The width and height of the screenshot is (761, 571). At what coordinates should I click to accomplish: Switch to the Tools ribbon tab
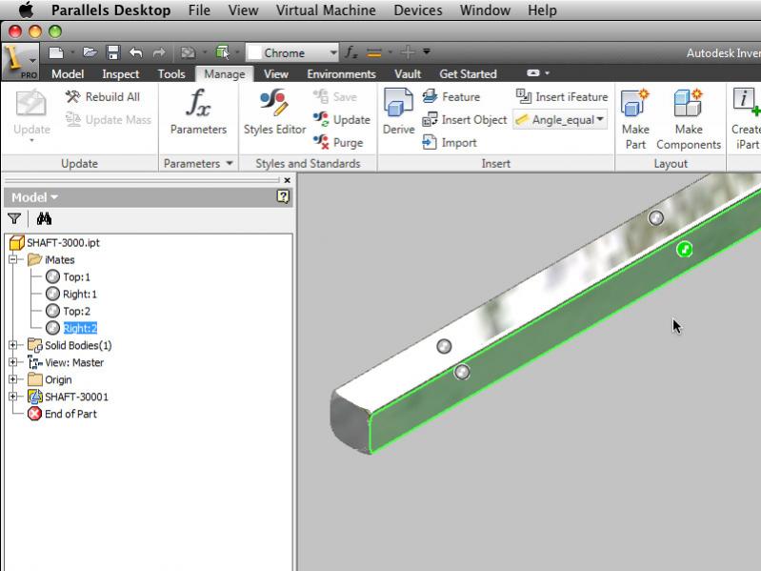coord(171,73)
